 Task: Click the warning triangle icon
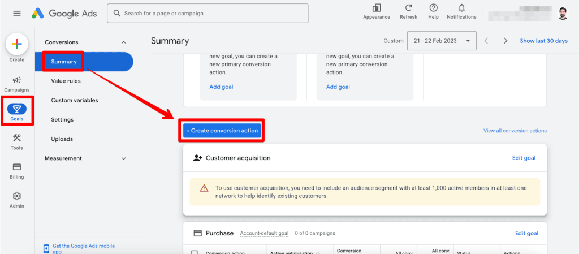tap(204, 188)
